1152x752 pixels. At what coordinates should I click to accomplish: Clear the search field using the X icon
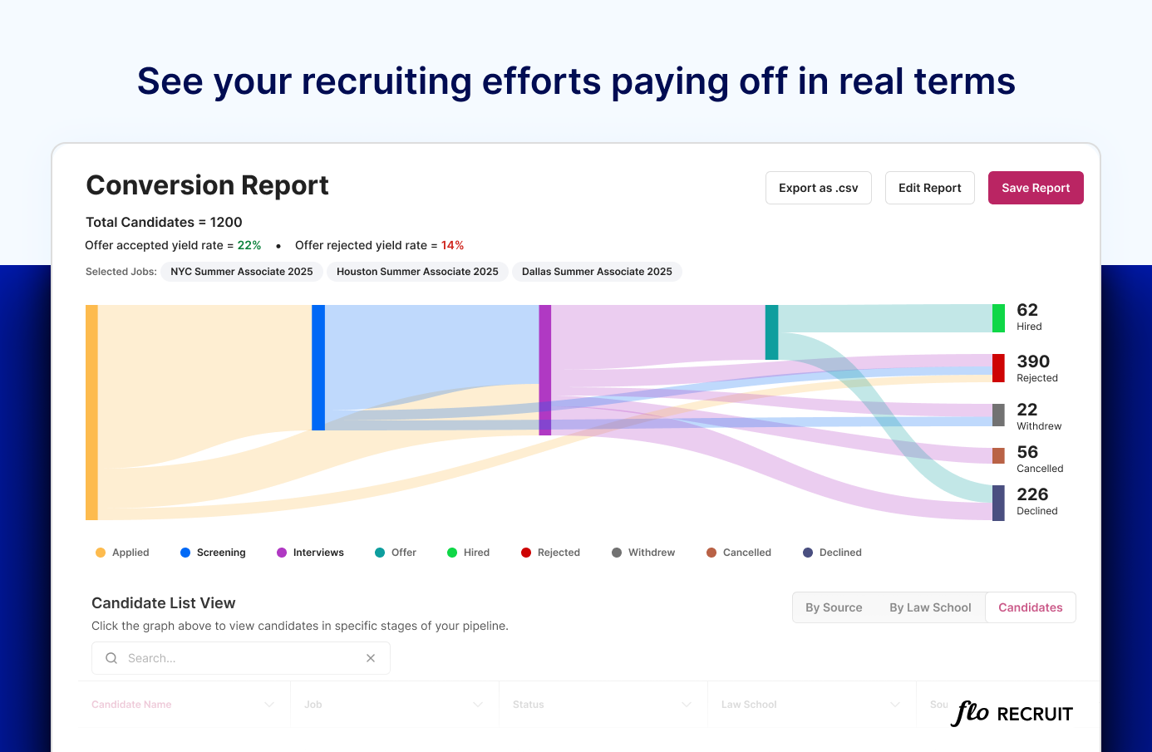click(x=371, y=657)
